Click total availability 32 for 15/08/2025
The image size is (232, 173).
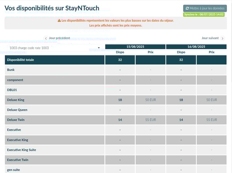(x=120, y=60)
